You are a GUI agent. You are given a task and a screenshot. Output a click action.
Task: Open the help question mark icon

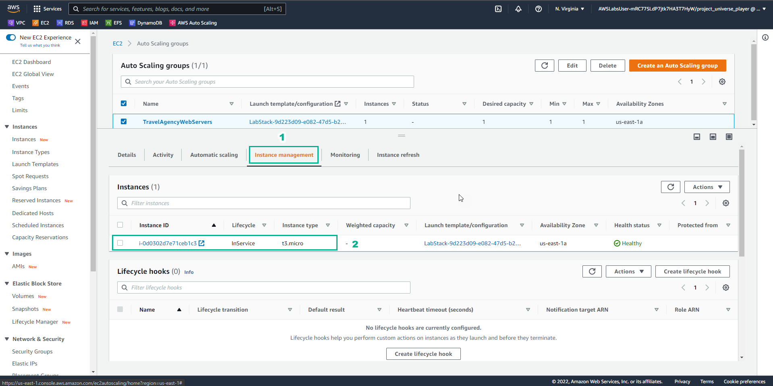coord(539,9)
